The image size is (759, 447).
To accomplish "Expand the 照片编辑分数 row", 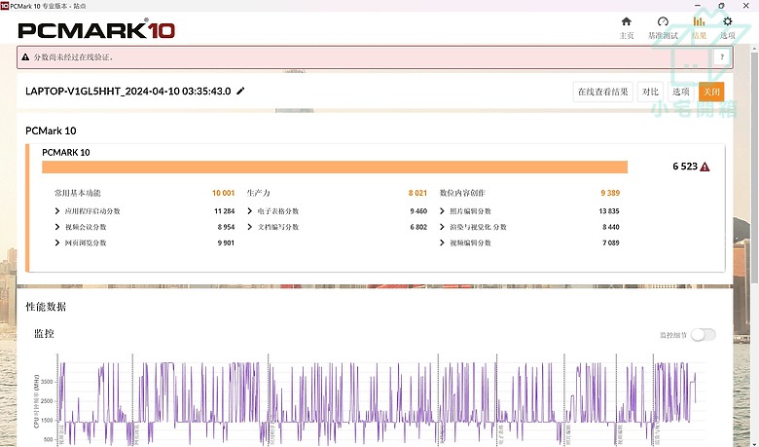I will 442,211.
